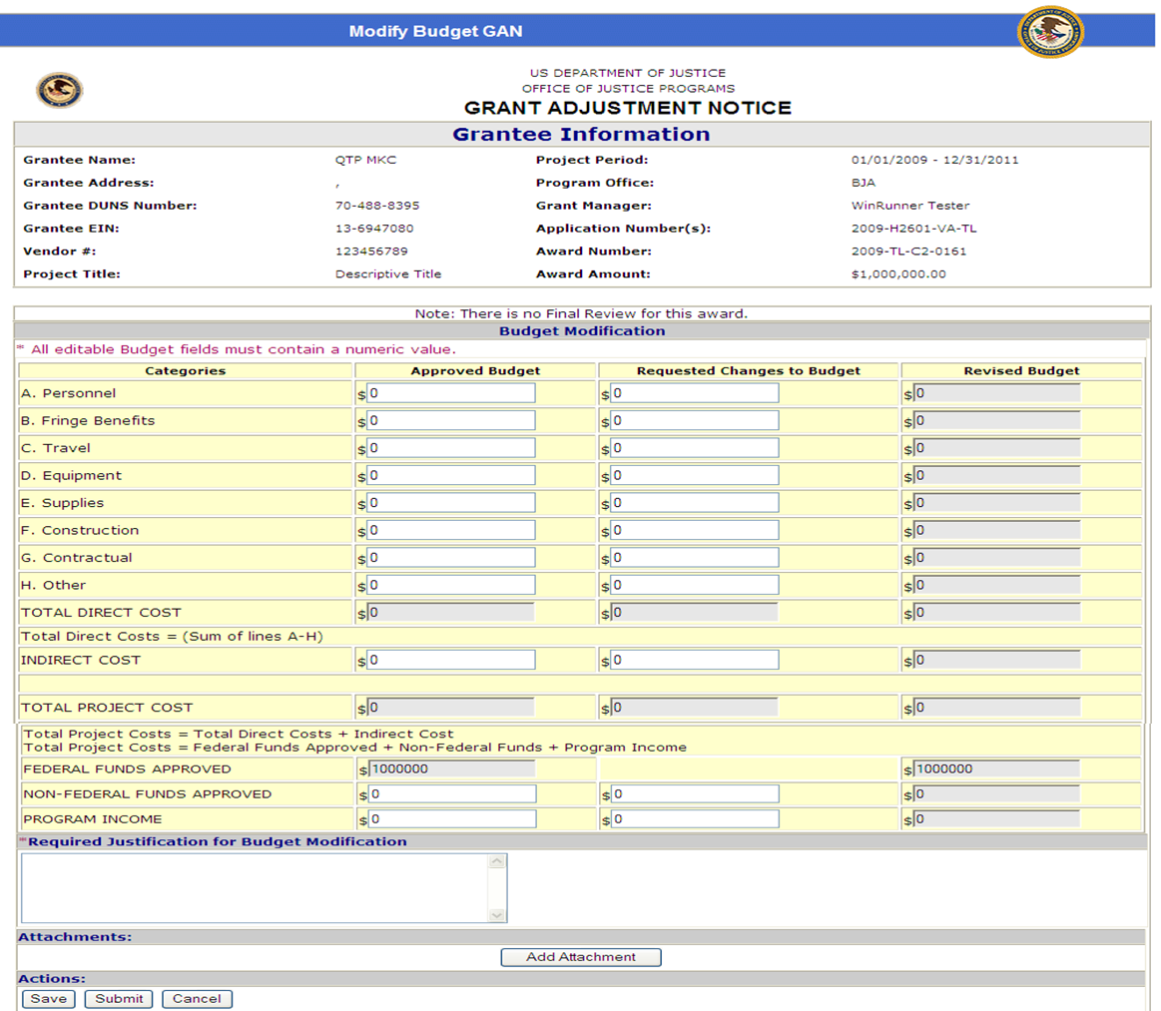Click the Add Attachment button
This screenshot has width=1161, height=1011.
point(580,957)
